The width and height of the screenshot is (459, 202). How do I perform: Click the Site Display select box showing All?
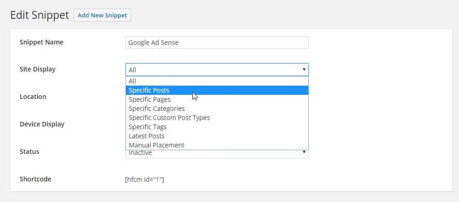tap(217, 70)
